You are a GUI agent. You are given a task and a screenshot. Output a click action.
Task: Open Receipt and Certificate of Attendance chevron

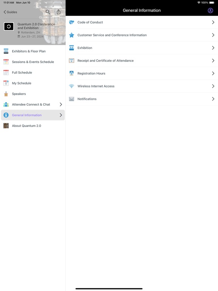coord(213,61)
